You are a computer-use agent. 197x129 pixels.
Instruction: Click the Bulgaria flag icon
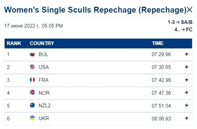click(x=32, y=54)
